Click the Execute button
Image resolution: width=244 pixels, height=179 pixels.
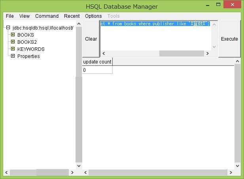pos(229,39)
